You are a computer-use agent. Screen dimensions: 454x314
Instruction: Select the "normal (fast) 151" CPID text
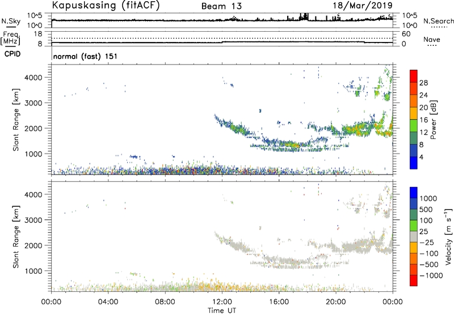[x=86, y=56]
